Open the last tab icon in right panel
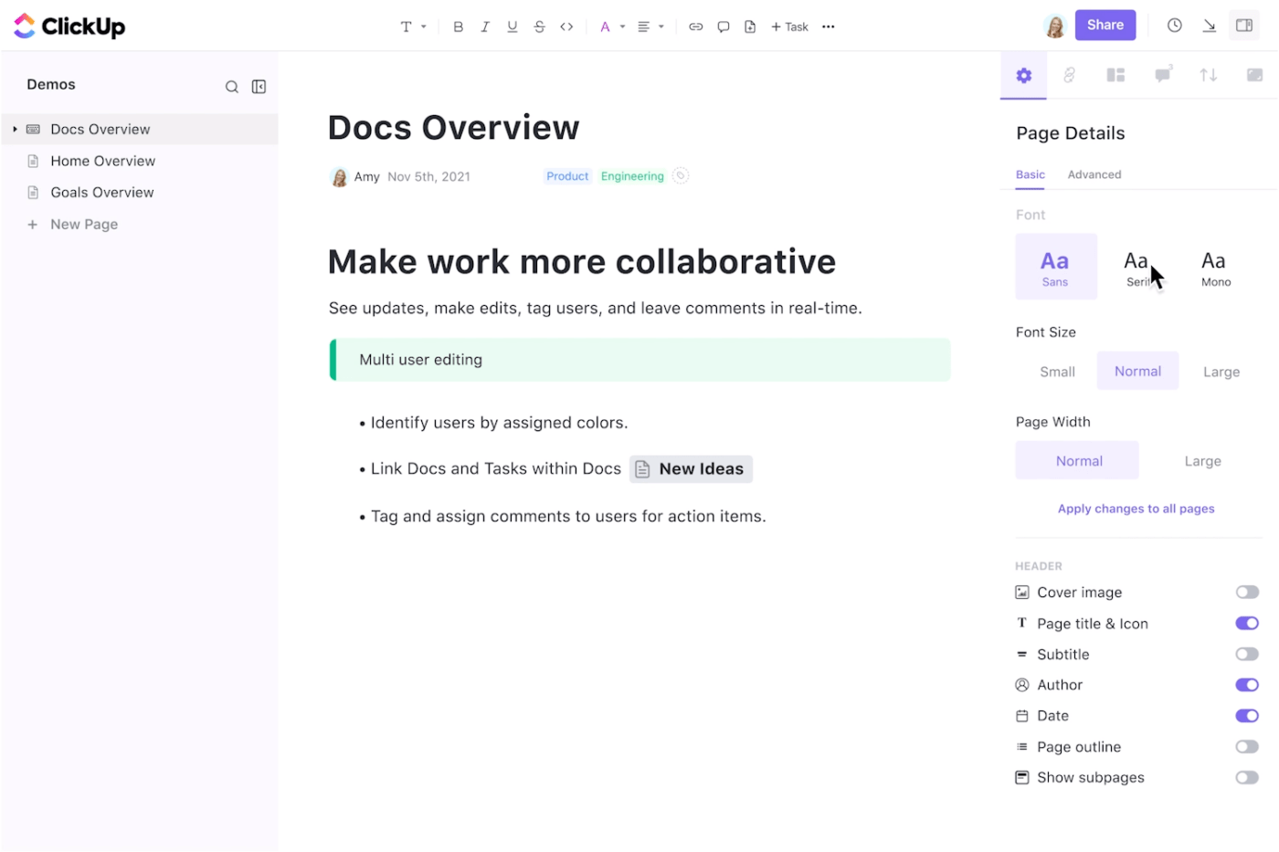The width and height of the screenshot is (1279, 852). [x=1254, y=75]
